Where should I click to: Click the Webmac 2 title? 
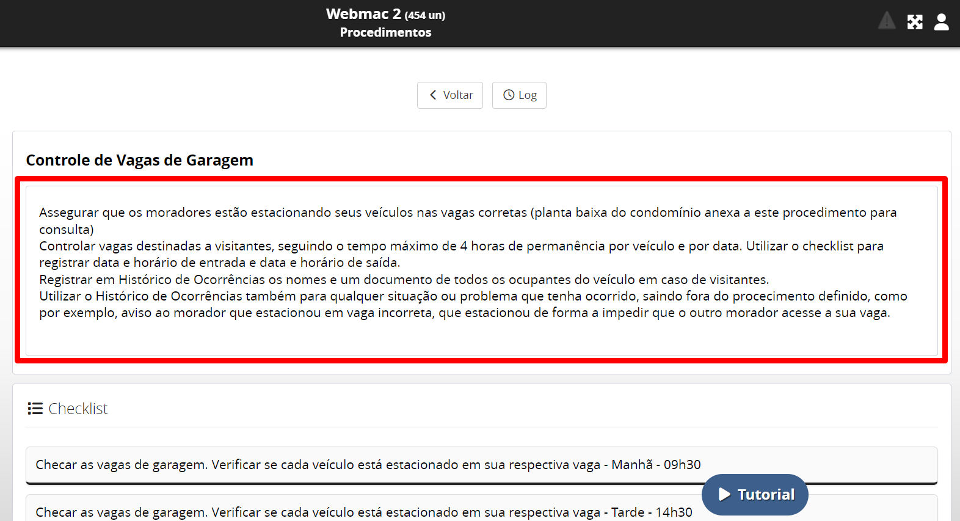[x=363, y=14]
